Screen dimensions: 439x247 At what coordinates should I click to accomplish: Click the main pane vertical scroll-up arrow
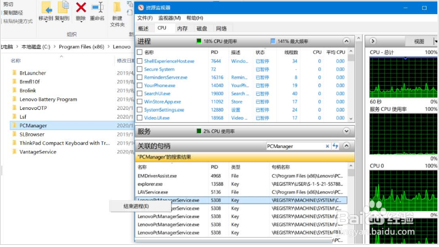pyautogui.click(x=359, y=38)
